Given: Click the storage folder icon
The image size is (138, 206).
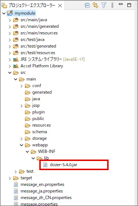Looking at the screenshot, I should pyautogui.click(x=28, y=138).
